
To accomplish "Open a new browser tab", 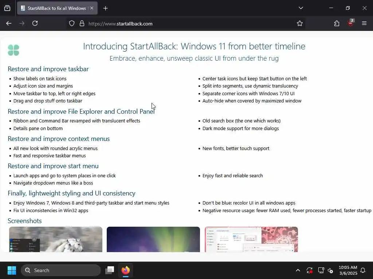I will coord(105,8).
